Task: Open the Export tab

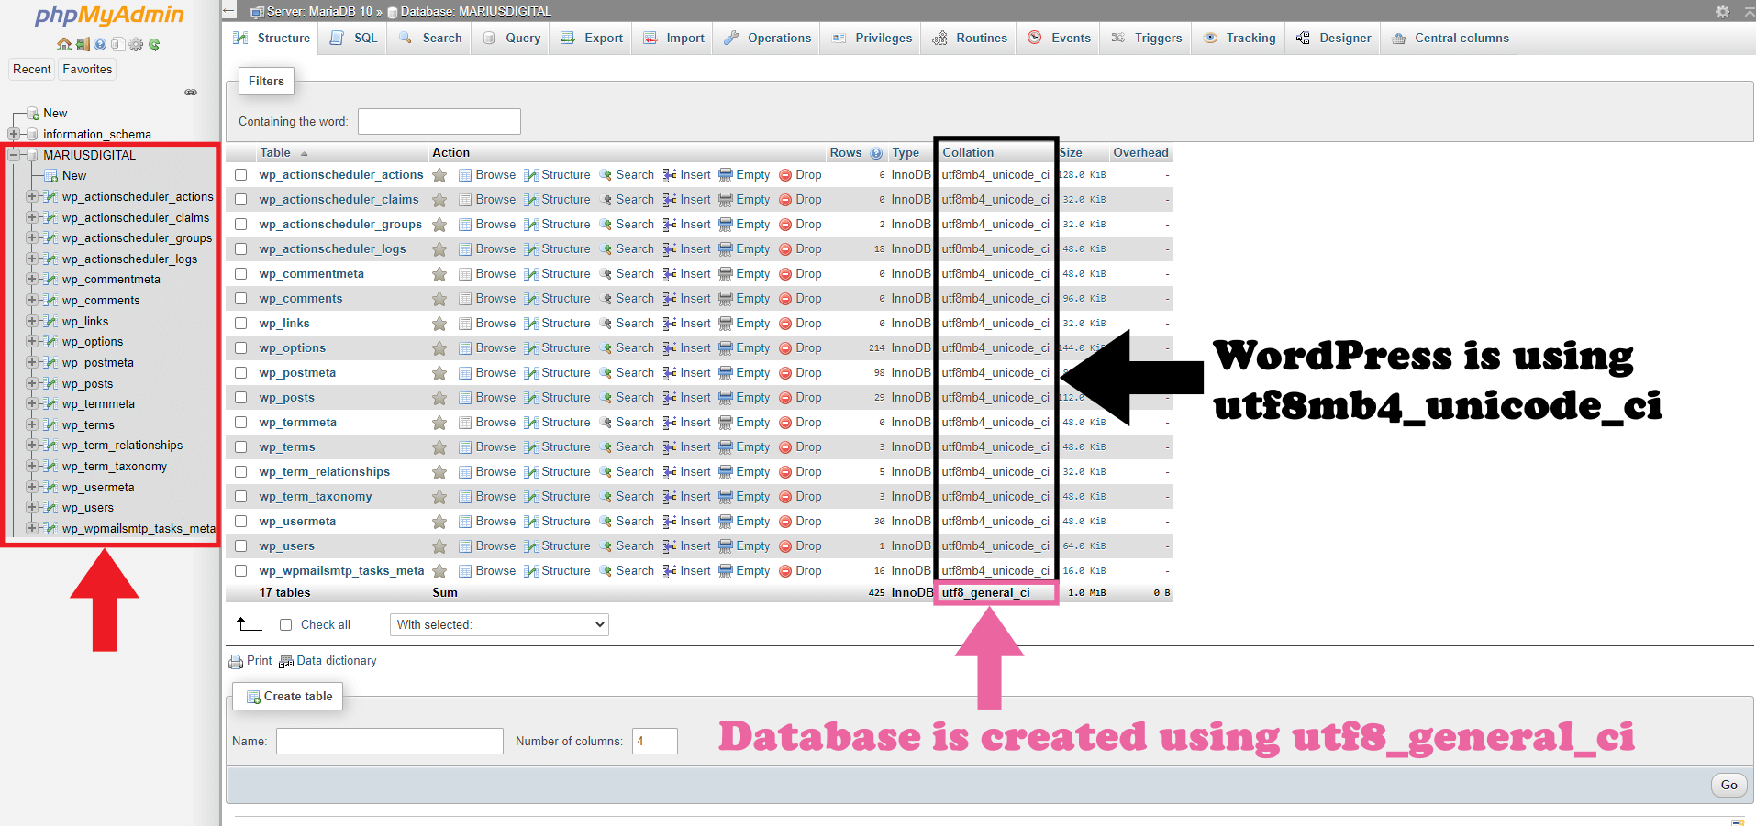Action: click(592, 39)
